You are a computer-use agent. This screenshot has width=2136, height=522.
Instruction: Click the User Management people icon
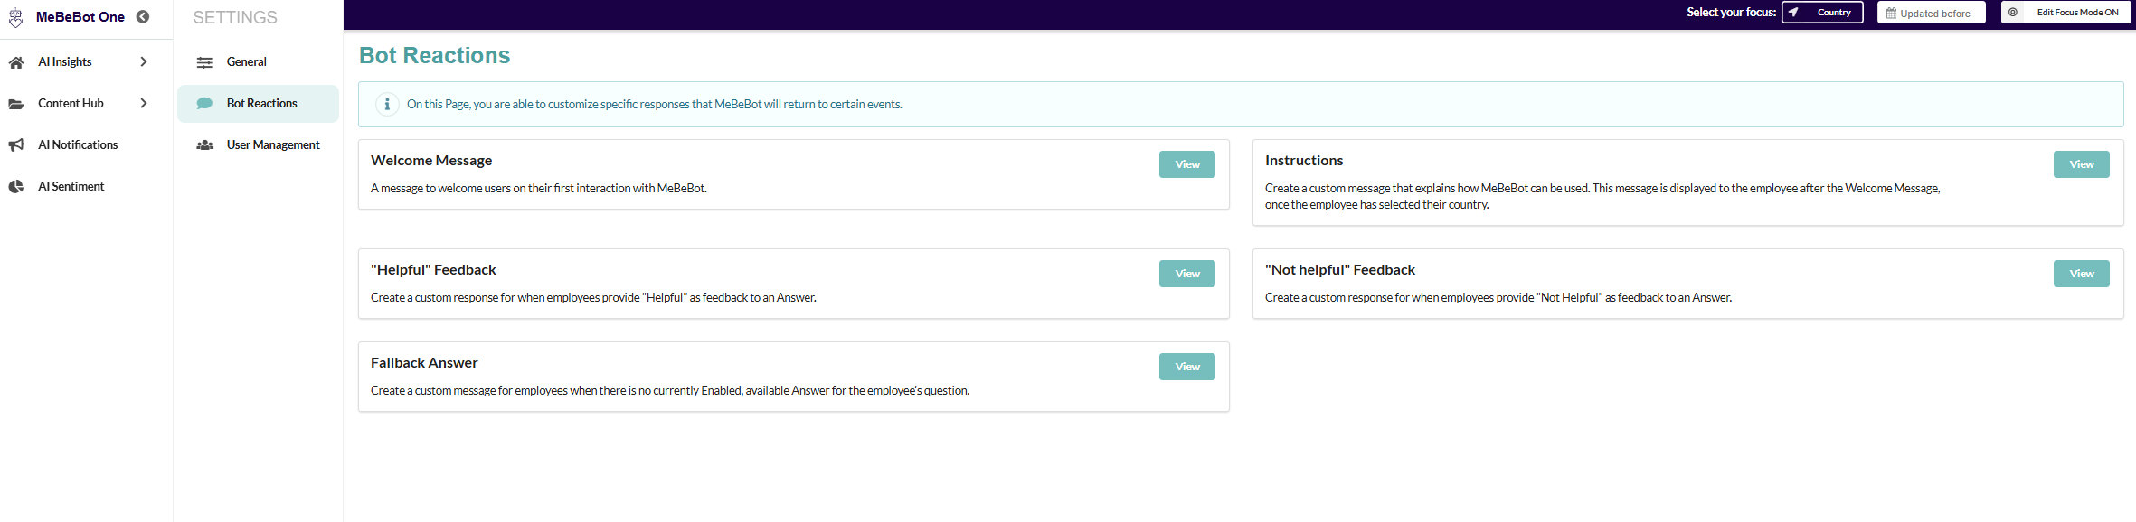click(204, 145)
